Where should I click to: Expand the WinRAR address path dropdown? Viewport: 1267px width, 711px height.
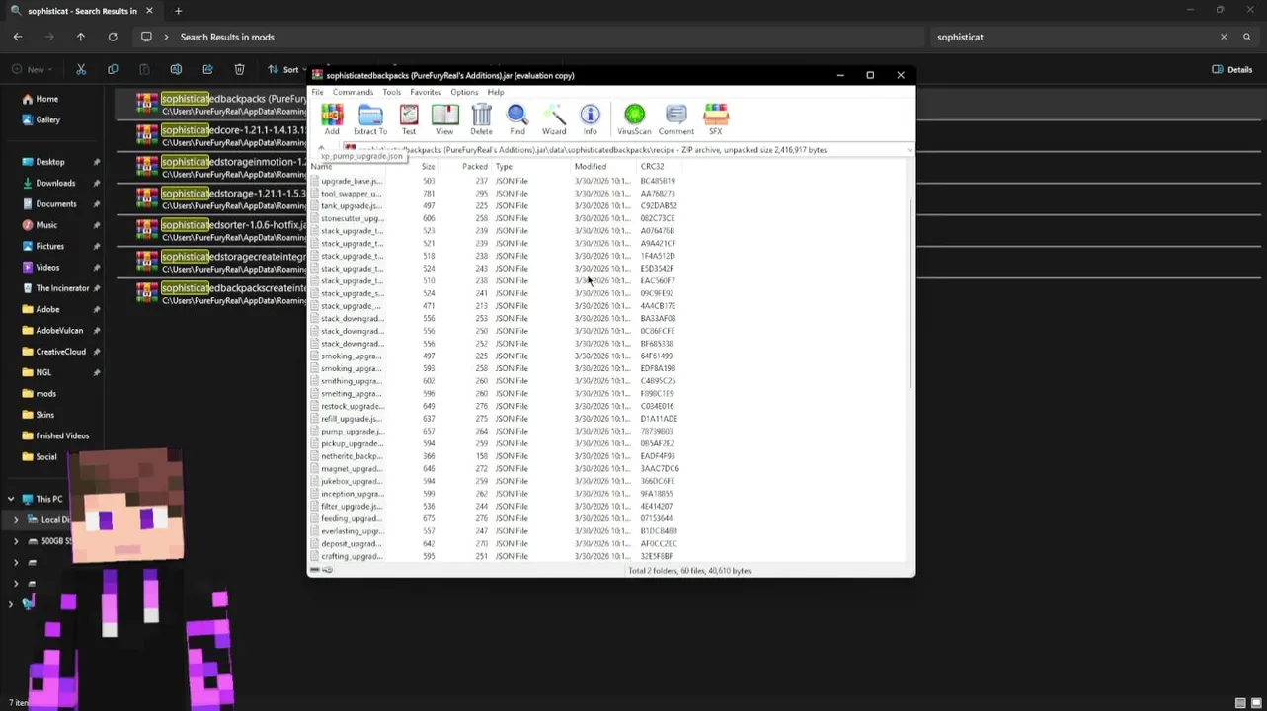909,150
